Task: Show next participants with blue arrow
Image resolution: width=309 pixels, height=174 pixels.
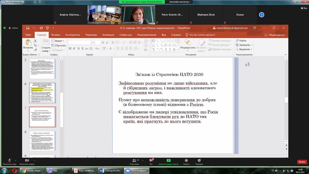Action: coord(262,14)
